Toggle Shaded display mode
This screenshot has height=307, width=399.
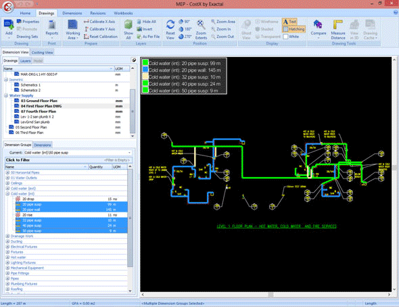(264, 29)
